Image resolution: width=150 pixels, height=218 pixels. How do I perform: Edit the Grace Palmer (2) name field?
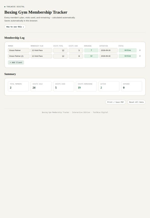pos(19,56)
